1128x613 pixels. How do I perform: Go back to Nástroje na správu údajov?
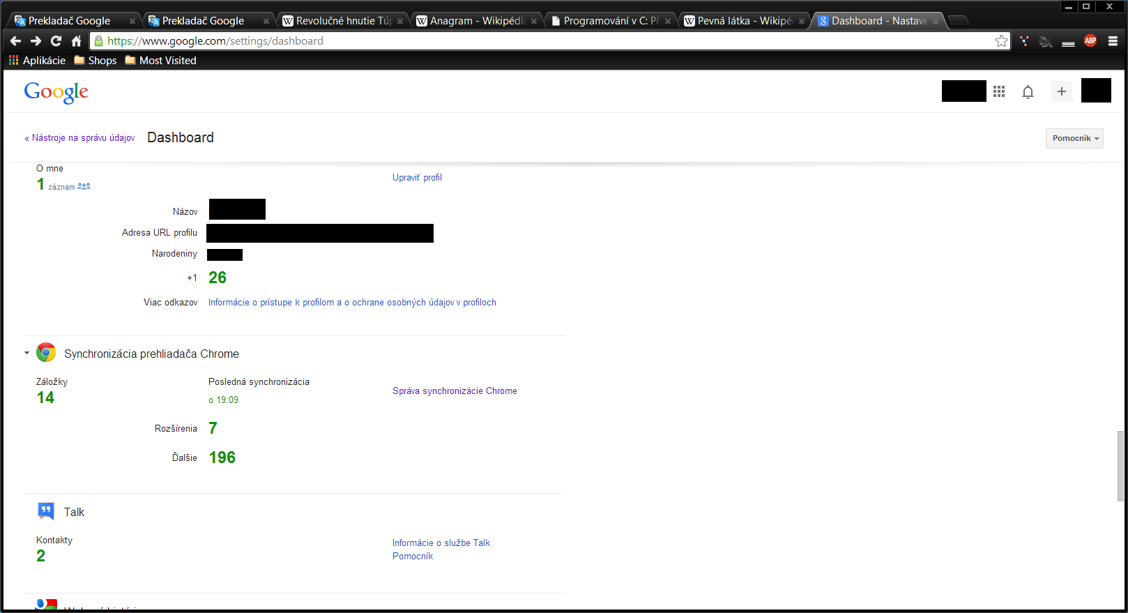pyautogui.click(x=80, y=138)
